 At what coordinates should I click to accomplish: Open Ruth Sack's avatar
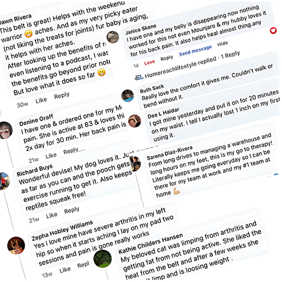tap(127, 96)
